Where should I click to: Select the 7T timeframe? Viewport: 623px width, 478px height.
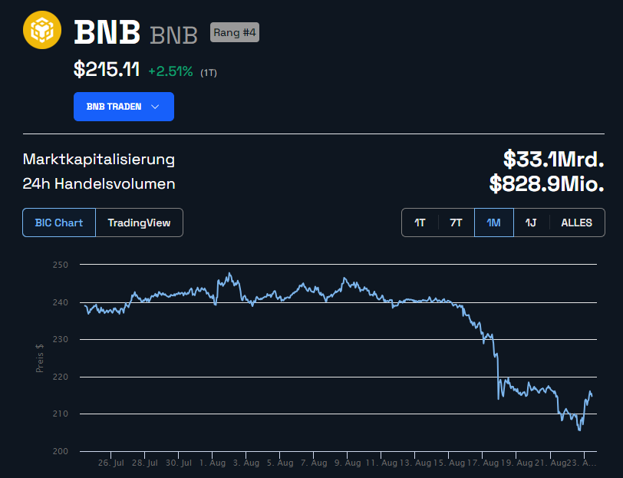coord(456,222)
